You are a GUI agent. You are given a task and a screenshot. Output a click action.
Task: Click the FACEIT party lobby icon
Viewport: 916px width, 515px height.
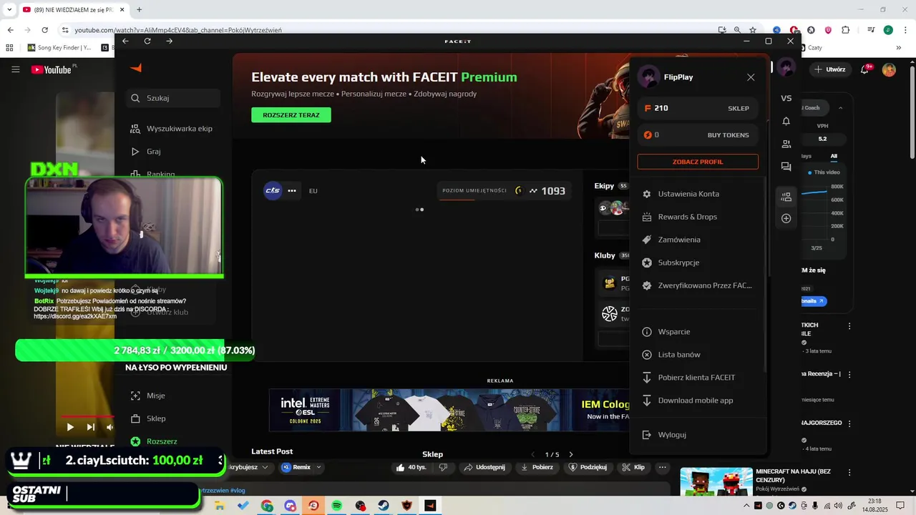pyautogui.click(x=786, y=197)
